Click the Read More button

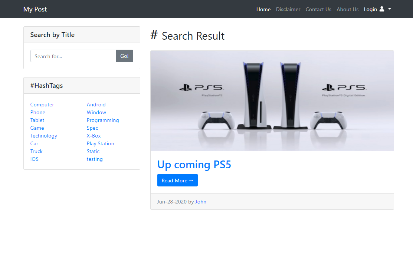click(x=177, y=180)
